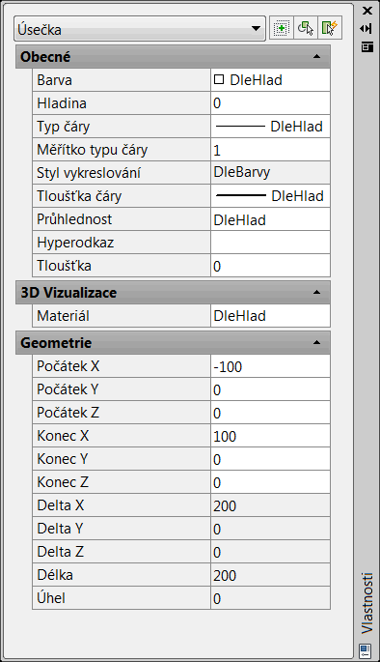
Task: Select the Materiál DleHlad value
Action: click(x=270, y=316)
